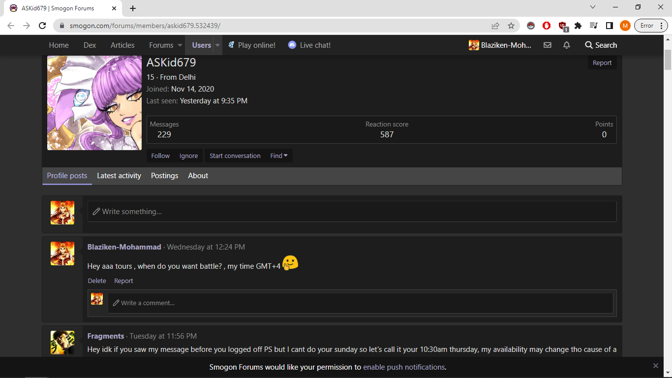Click the Delhi location link
The height and width of the screenshot is (378, 672).
187,77
